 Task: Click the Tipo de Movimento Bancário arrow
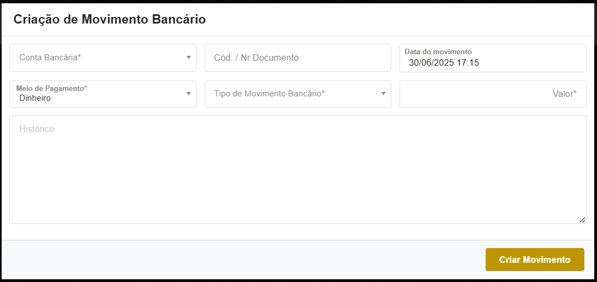click(384, 94)
